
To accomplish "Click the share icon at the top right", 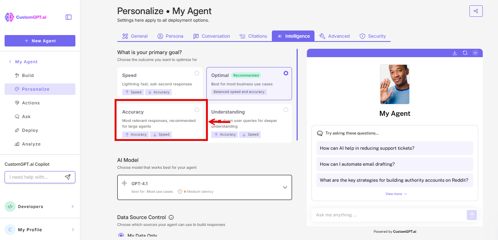I will coord(476,11).
